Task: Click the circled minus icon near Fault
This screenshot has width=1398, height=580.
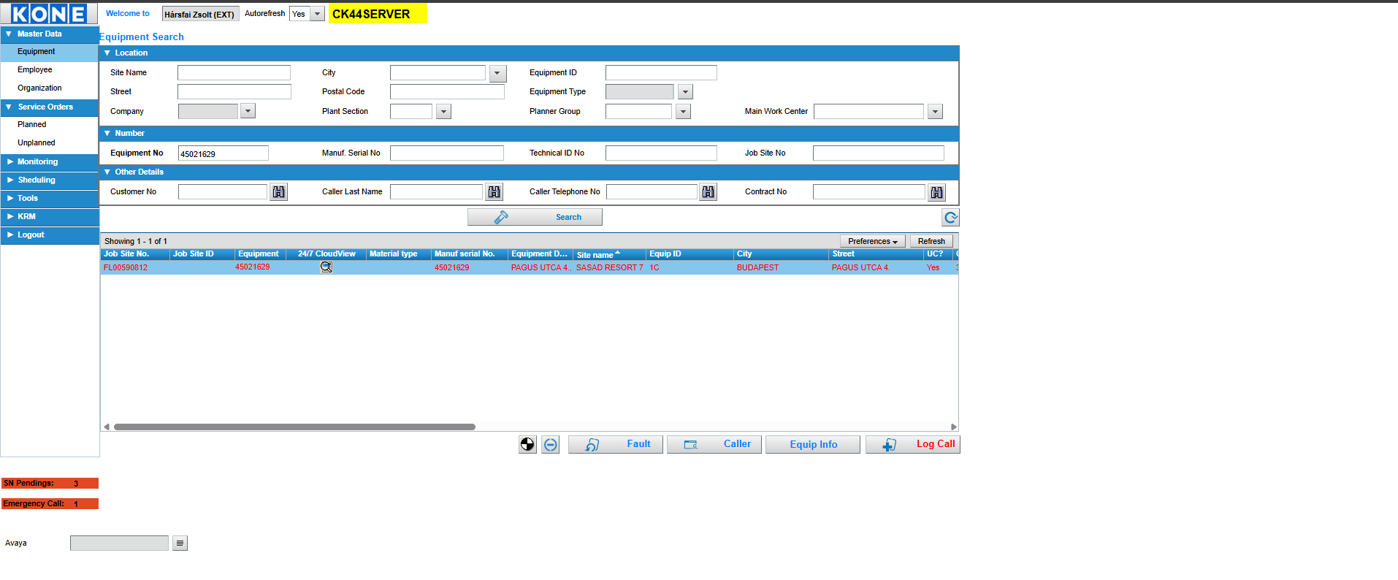Action: point(551,444)
